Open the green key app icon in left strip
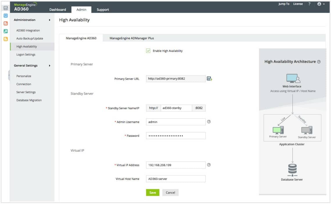332x204 pixels. (x=6, y=31)
